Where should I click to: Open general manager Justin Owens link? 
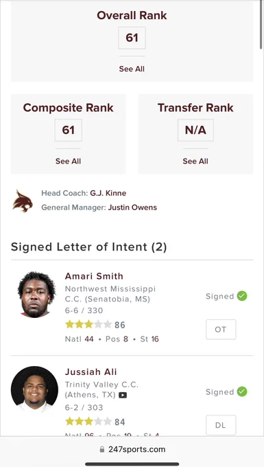coord(132,207)
